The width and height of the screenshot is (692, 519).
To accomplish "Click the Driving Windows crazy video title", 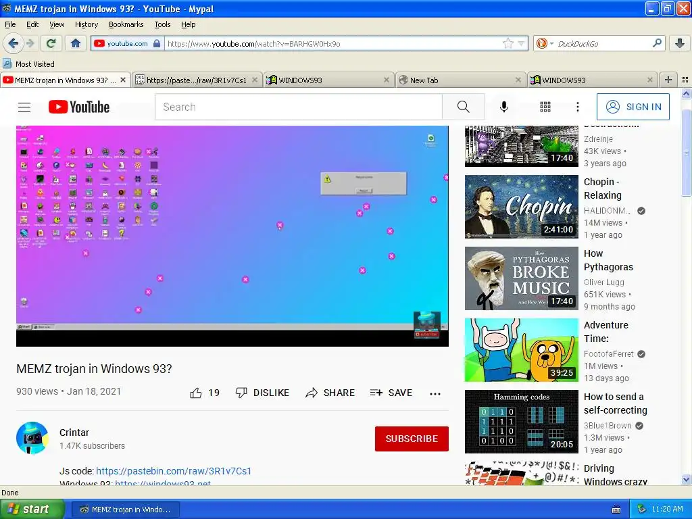I will coord(615,475).
